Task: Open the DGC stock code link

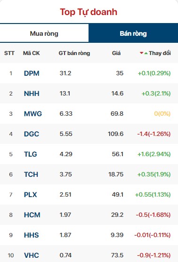Action: pos(32,134)
